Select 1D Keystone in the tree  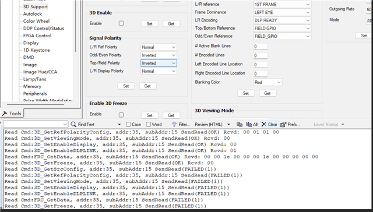[x=36, y=50]
